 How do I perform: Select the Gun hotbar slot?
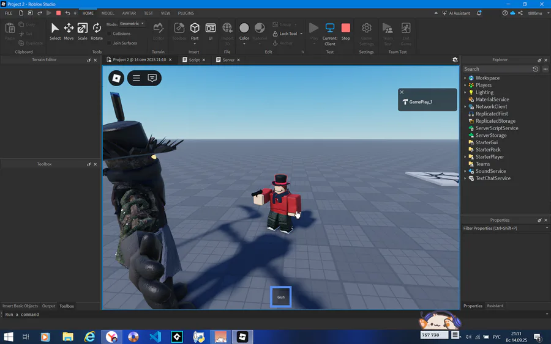point(281,297)
